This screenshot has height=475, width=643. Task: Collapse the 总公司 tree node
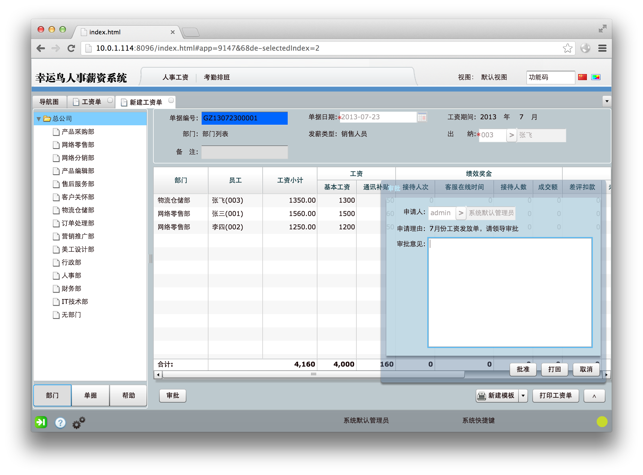tap(38, 119)
